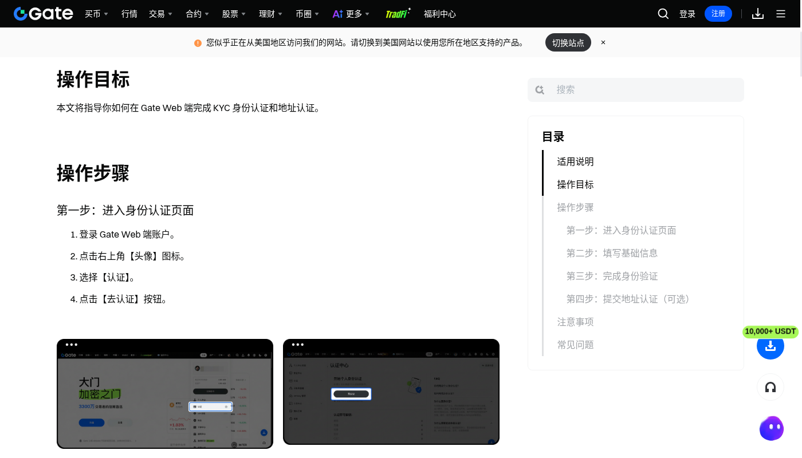Screen dimensions: 802x458
Task: Open the 行情 menu item
Action: tap(129, 14)
